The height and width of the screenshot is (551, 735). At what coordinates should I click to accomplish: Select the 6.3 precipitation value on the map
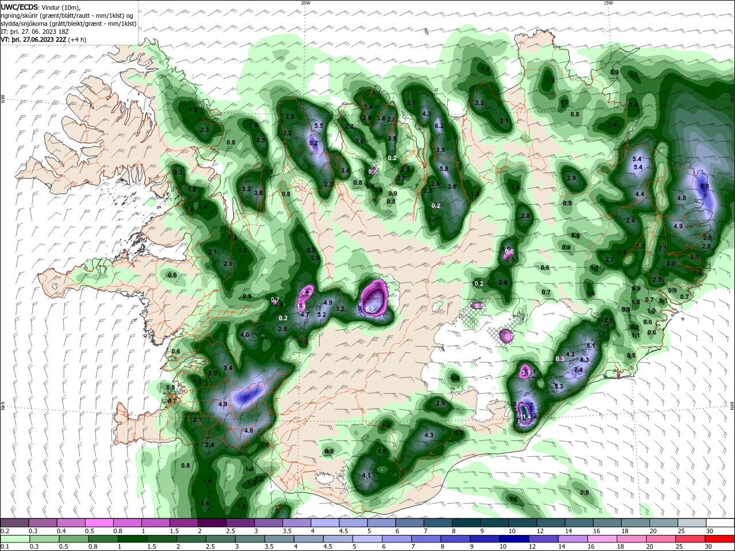(585, 360)
